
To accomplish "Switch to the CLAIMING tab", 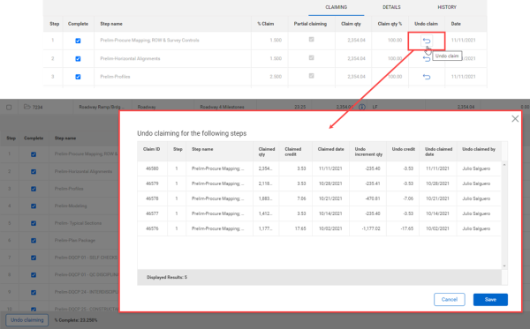I will click(336, 7).
